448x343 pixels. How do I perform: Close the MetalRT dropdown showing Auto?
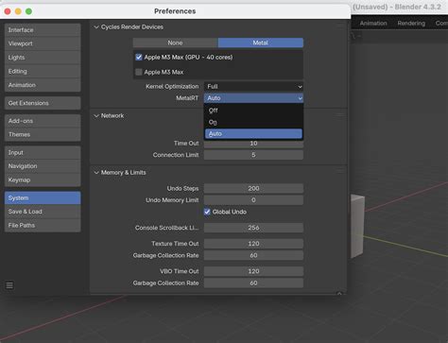tap(253, 98)
